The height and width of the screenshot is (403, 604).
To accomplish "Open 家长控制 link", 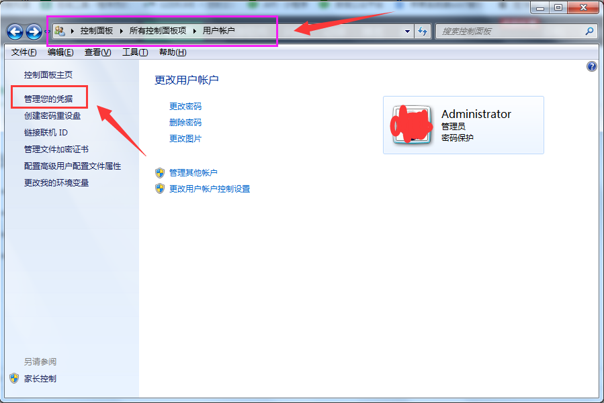I will [x=40, y=378].
